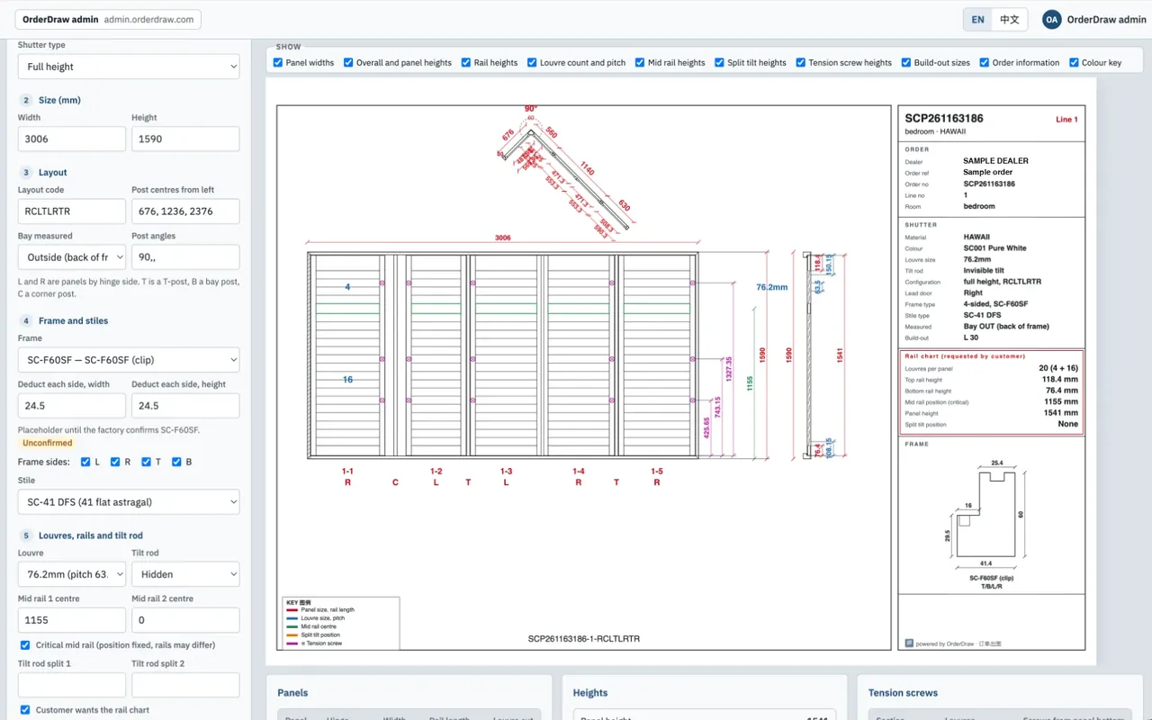Click the OrderDraw admin site button

click(x=108, y=19)
